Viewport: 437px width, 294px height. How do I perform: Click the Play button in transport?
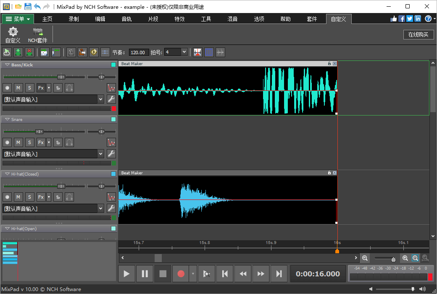click(126, 274)
